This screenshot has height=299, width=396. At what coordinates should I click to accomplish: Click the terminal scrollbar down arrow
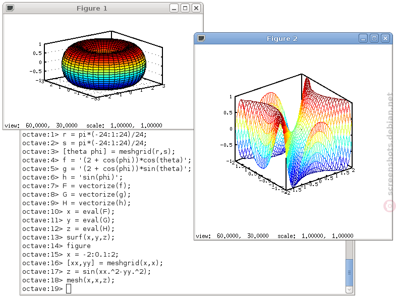349,289
